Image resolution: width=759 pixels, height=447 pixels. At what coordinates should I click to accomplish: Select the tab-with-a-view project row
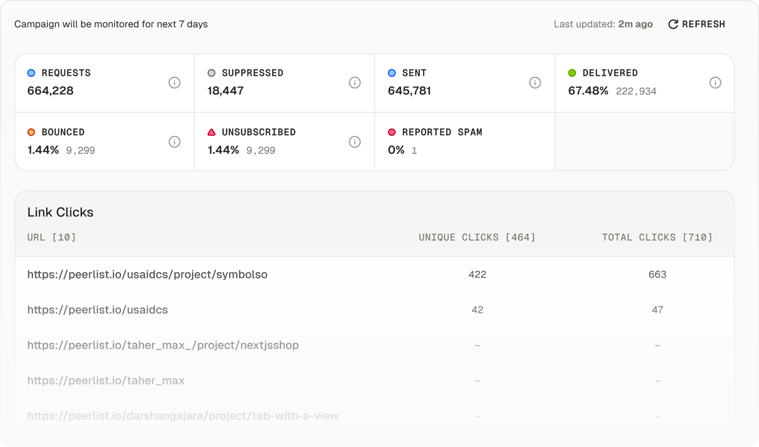click(183, 416)
